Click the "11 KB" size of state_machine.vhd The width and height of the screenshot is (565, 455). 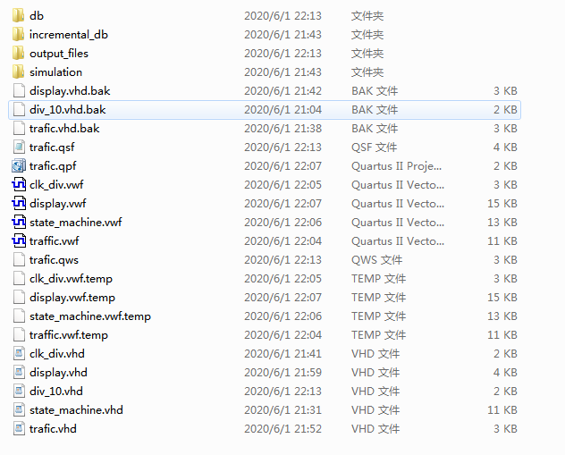[x=502, y=410]
